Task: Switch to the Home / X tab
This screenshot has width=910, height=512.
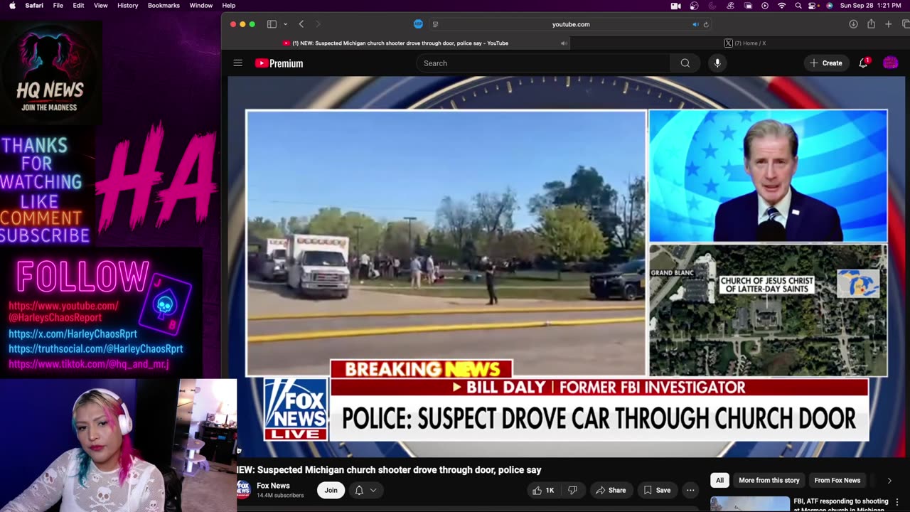Action: point(744,43)
